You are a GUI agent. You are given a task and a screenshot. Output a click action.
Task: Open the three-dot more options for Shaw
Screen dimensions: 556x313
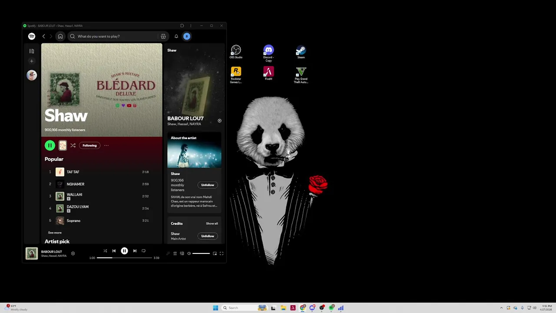click(106, 146)
